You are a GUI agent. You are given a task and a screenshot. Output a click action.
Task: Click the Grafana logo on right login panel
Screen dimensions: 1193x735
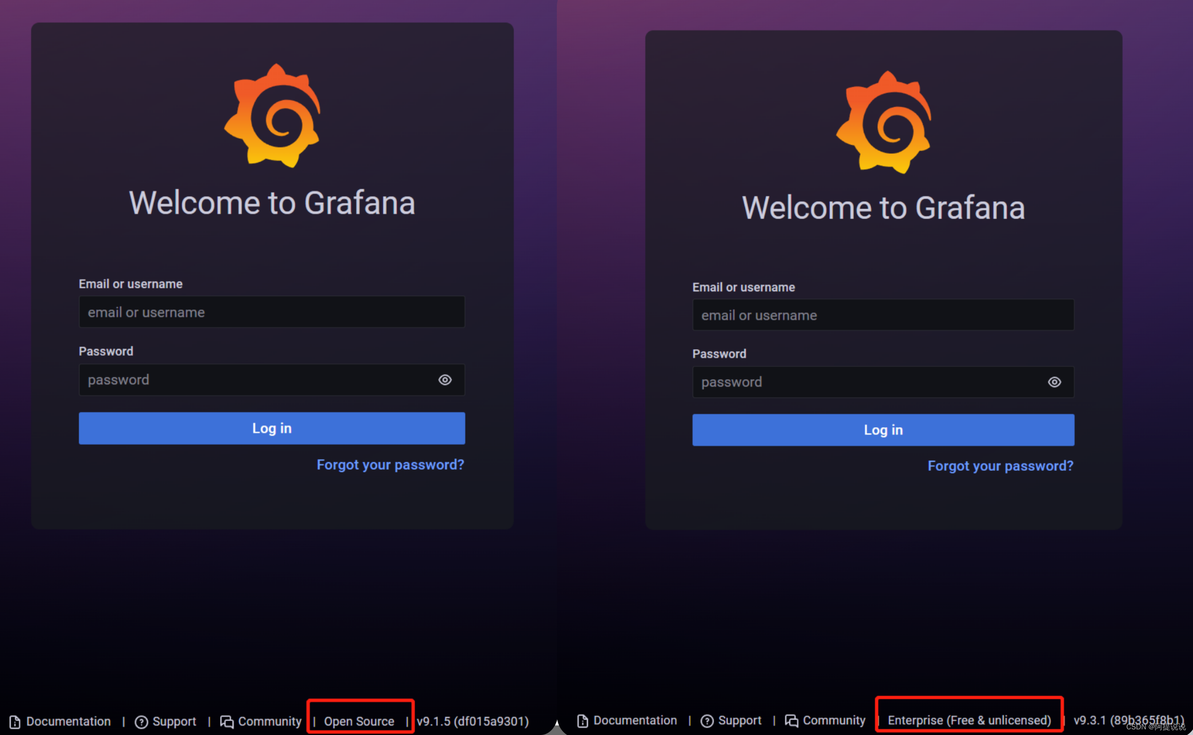(x=884, y=122)
